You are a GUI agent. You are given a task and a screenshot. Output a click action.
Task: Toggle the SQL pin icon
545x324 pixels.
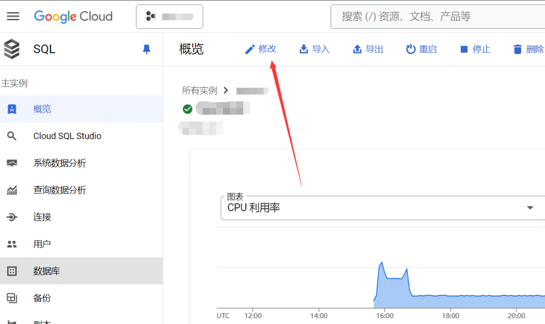click(x=146, y=49)
